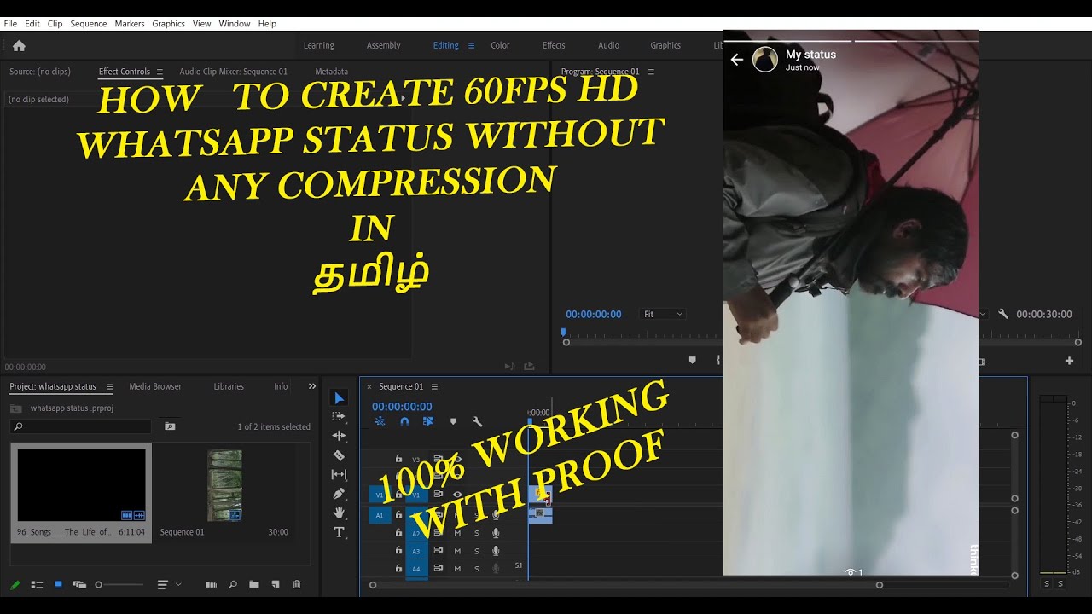Screen dimensions: 1092x614
Task: Open Program Monitor panel menu
Action: [651, 72]
